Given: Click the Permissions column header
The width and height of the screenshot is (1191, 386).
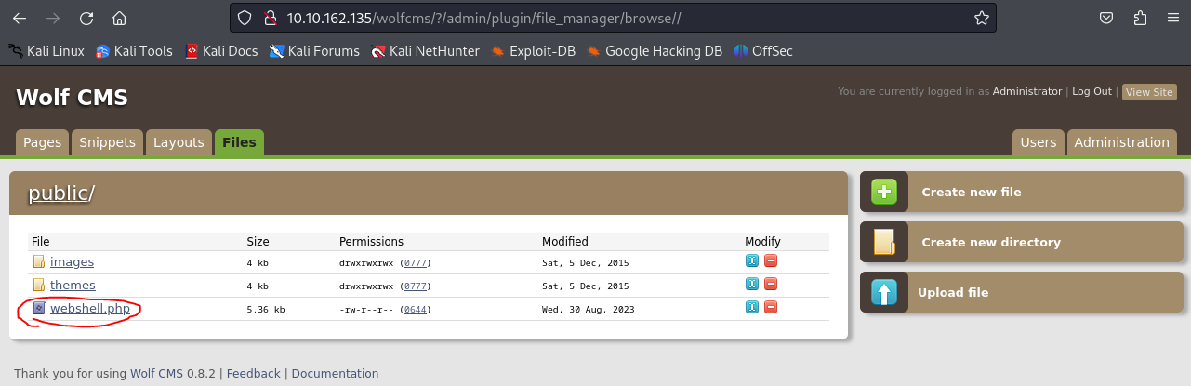Looking at the screenshot, I should click(x=371, y=242).
